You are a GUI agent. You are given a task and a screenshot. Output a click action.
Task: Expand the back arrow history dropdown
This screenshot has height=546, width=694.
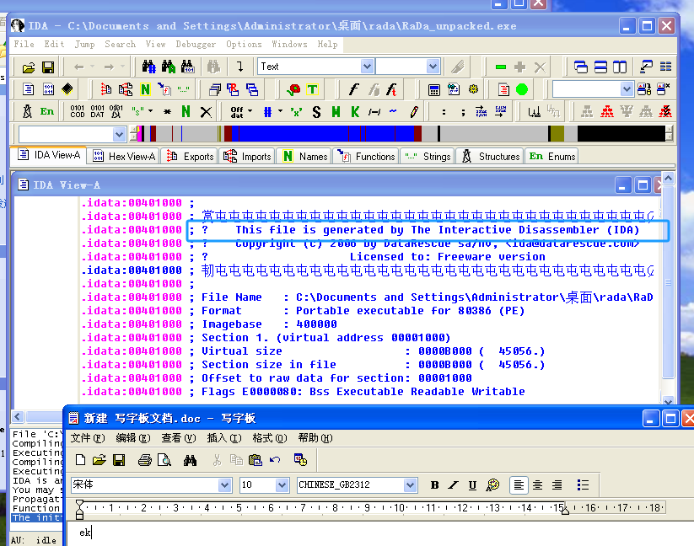(x=93, y=67)
